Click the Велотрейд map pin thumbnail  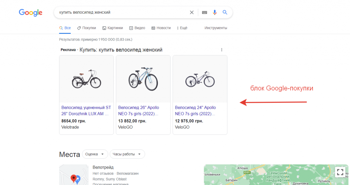click(x=74, y=175)
